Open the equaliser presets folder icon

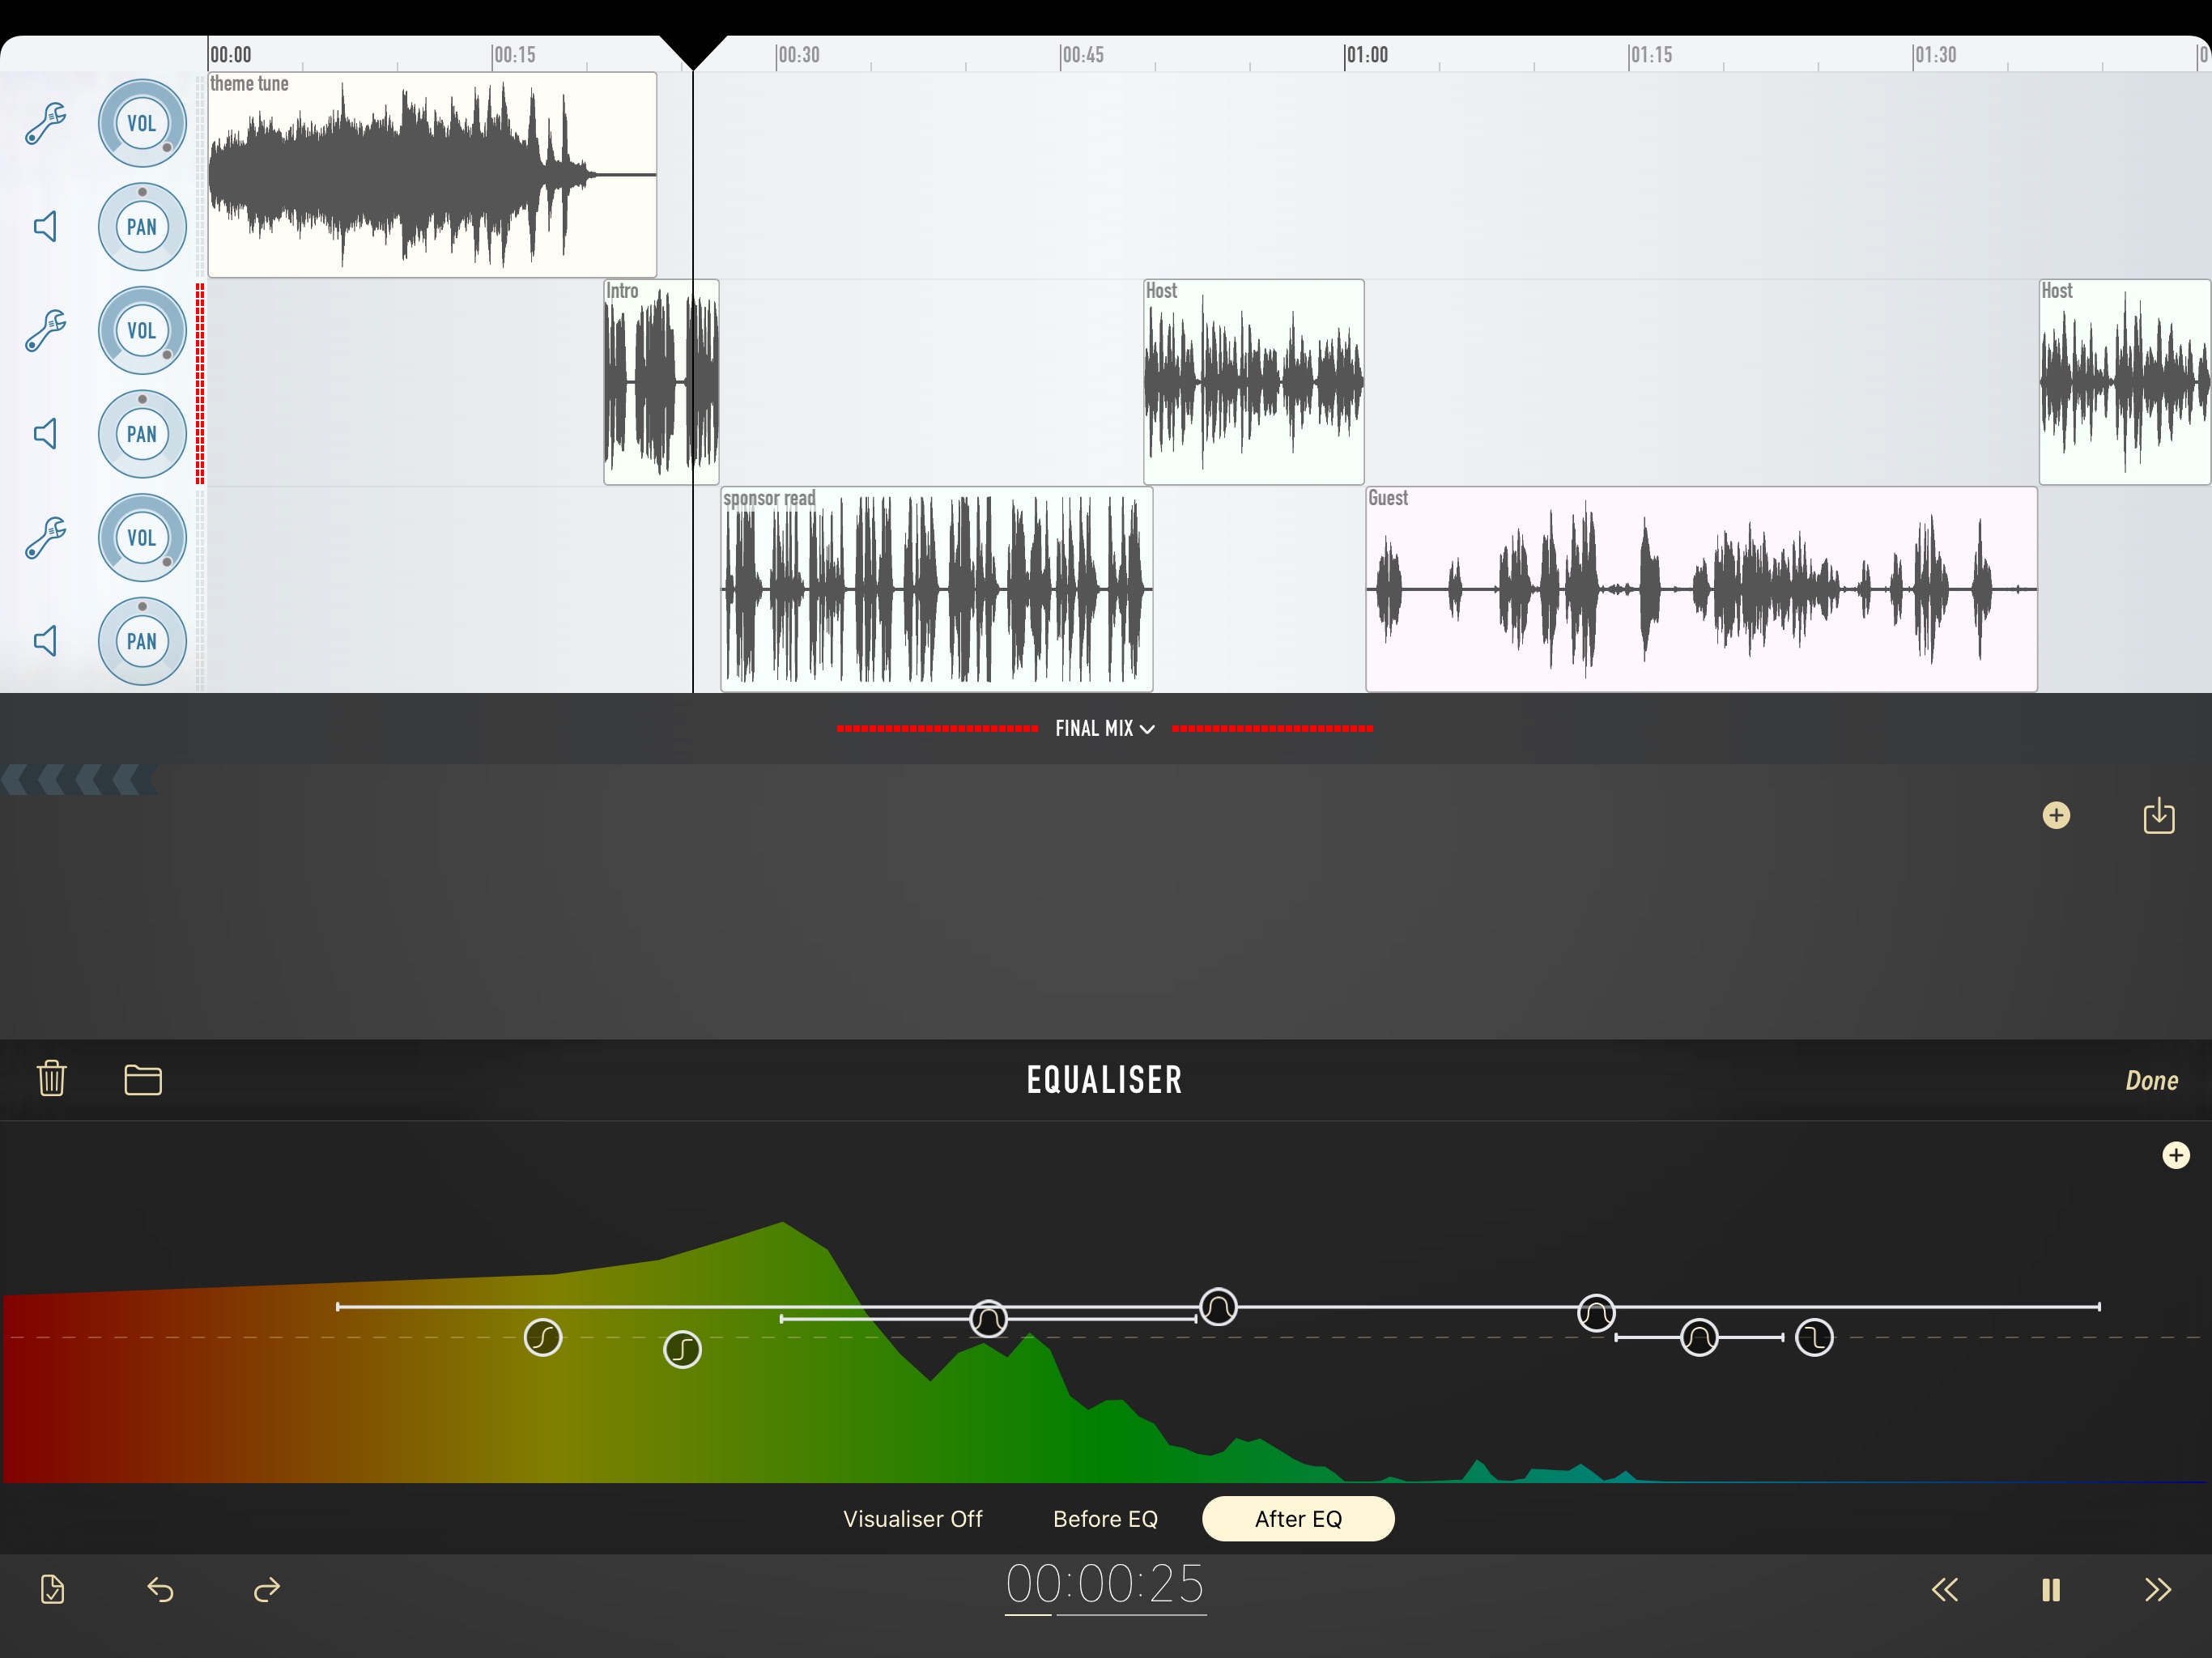(143, 1079)
